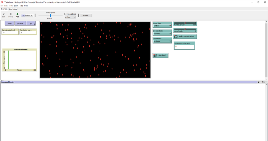The width and height of the screenshot is (268, 141).
Task: Toggle the view updates checkbox
Action: click(65, 14)
